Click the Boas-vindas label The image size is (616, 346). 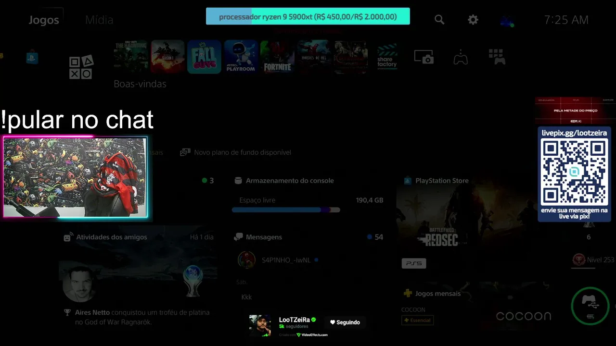pyautogui.click(x=140, y=84)
